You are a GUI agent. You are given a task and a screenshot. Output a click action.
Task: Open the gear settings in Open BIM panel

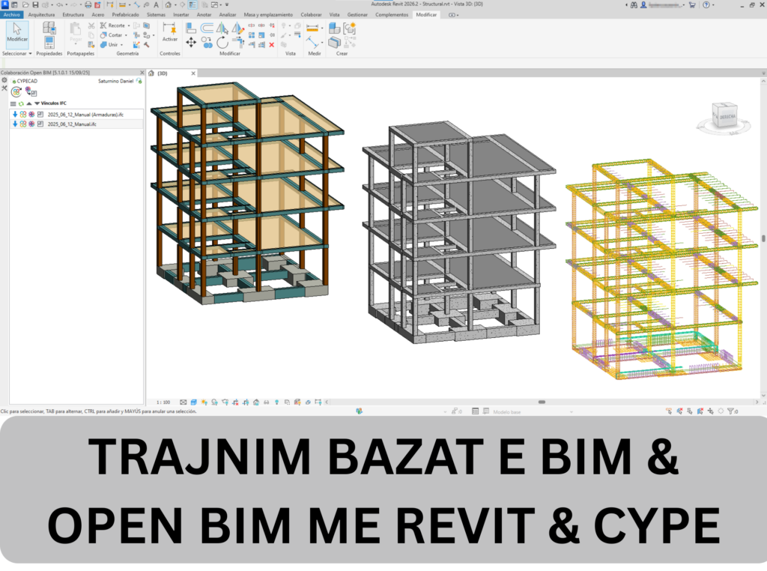(4, 80)
